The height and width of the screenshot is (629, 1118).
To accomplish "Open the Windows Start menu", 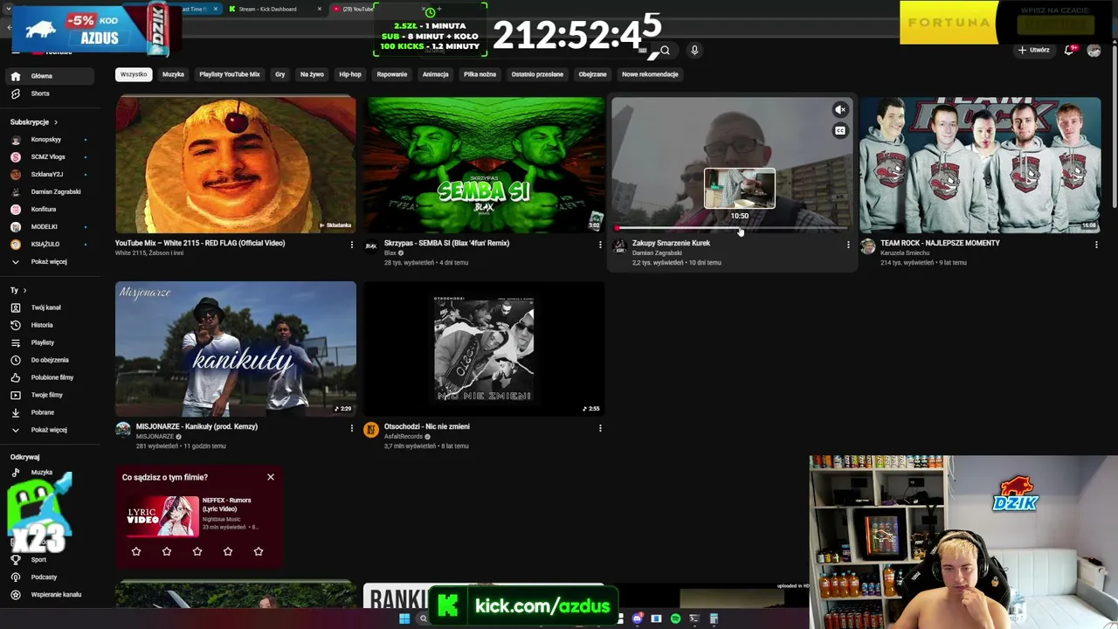I will 404,619.
